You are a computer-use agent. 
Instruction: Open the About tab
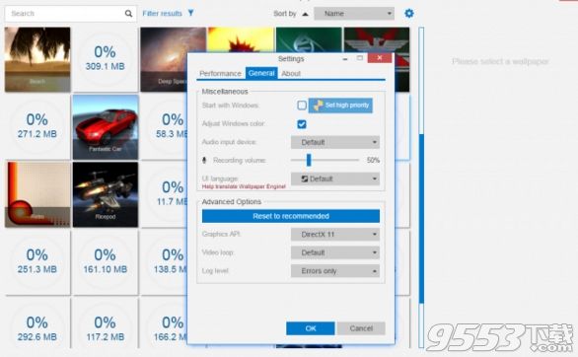[291, 73]
